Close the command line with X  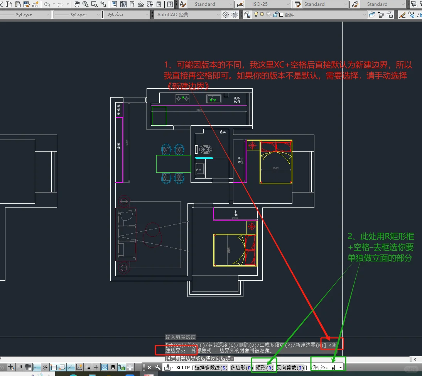(x=149, y=368)
